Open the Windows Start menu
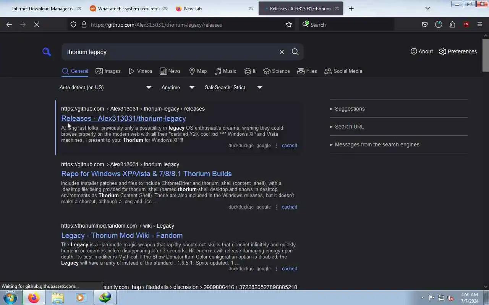Screen dimensions: 489x305 tap(10, 297)
